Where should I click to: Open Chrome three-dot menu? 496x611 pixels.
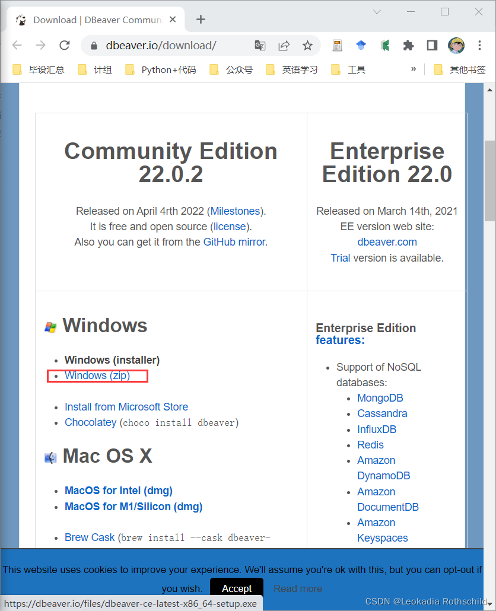click(x=479, y=45)
